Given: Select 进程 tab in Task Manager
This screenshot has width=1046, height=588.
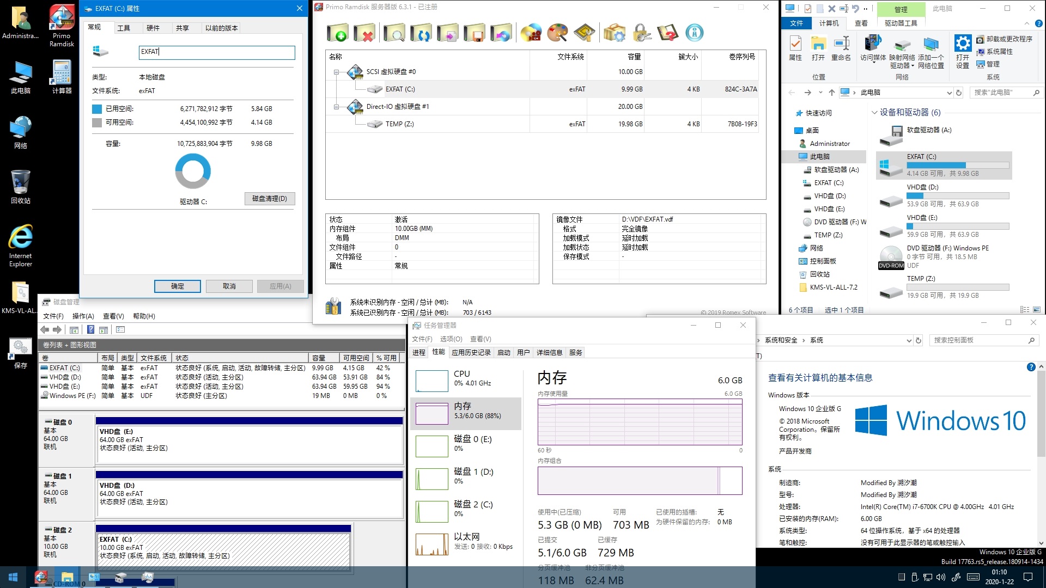Looking at the screenshot, I should tap(419, 353).
